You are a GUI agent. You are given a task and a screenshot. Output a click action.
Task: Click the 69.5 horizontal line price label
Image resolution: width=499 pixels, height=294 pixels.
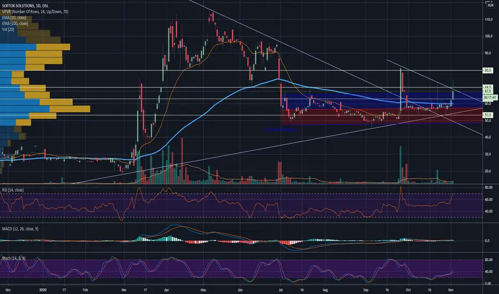click(488, 87)
